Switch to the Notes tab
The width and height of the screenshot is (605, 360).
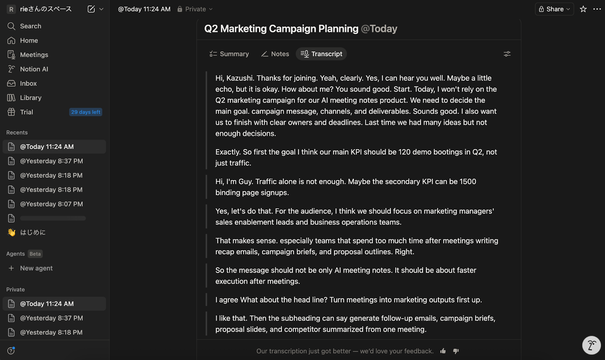pos(275,54)
